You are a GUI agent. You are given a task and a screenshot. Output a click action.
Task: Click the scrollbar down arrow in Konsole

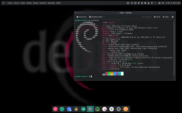(x=174, y=79)
